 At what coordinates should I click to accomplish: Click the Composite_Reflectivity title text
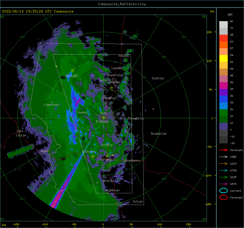[x=122, y=4]
